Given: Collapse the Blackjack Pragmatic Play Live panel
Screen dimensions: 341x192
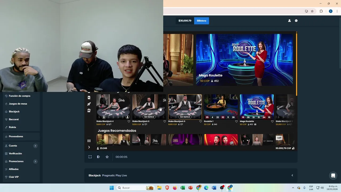Looking at the screenshot, I should pos(292,175).
